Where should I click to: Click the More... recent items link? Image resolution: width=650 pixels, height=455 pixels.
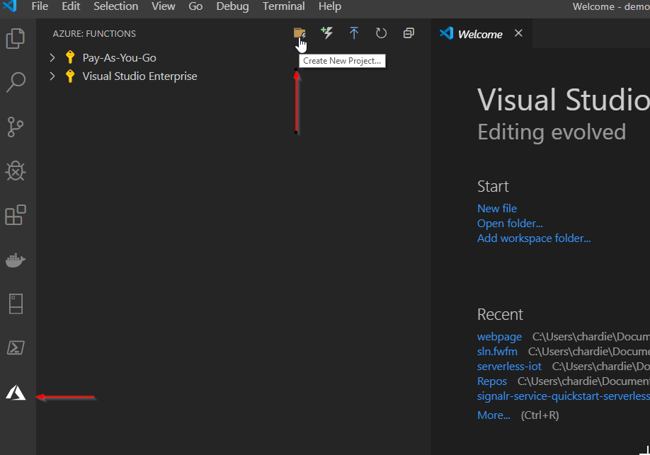494,415
